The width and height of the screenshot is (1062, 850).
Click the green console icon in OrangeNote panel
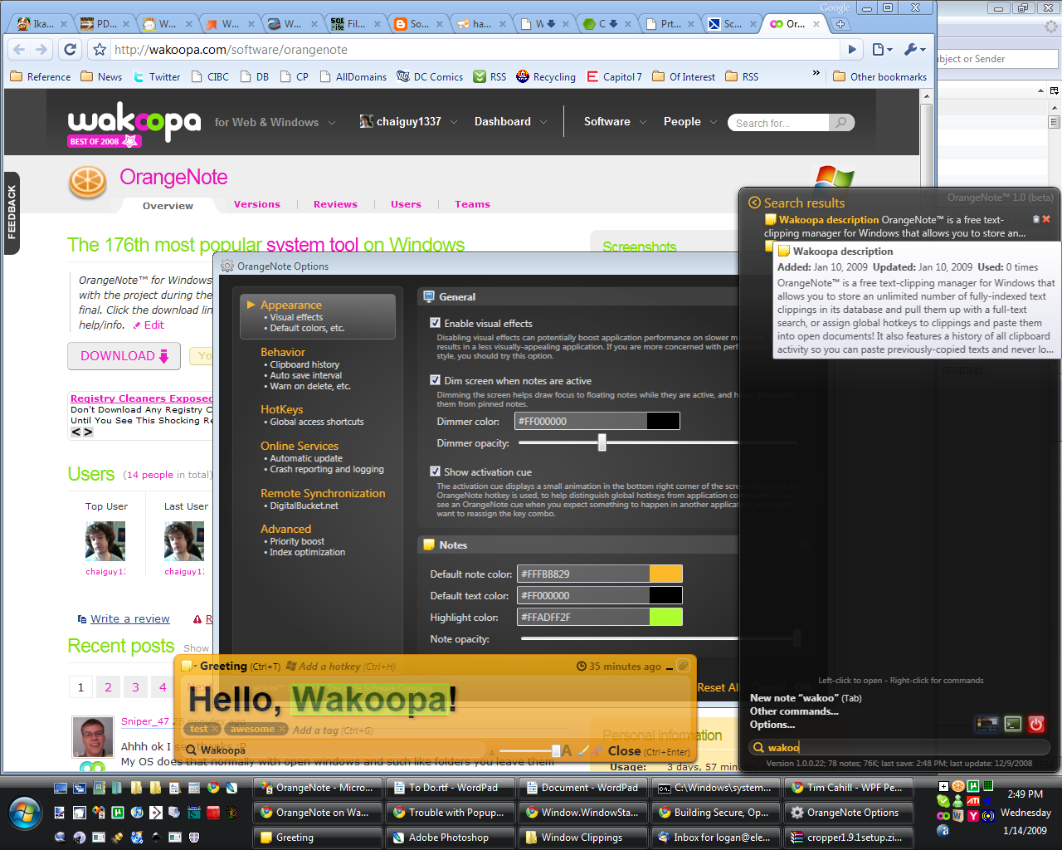coord(1012,724)
